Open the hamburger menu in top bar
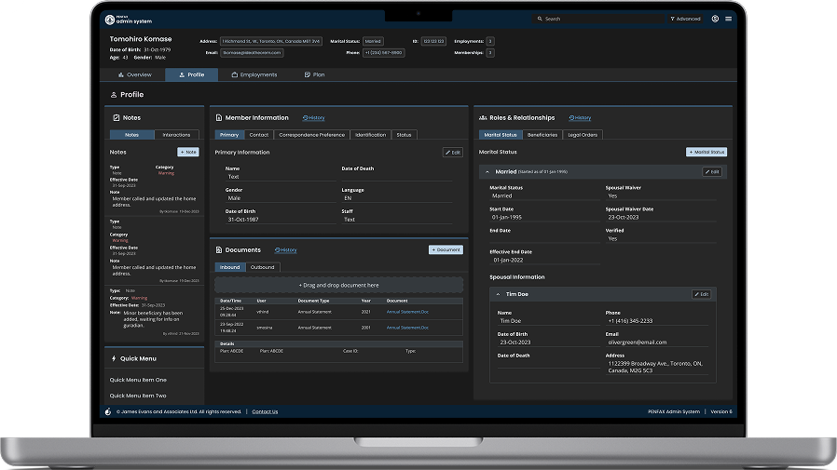 728,19
